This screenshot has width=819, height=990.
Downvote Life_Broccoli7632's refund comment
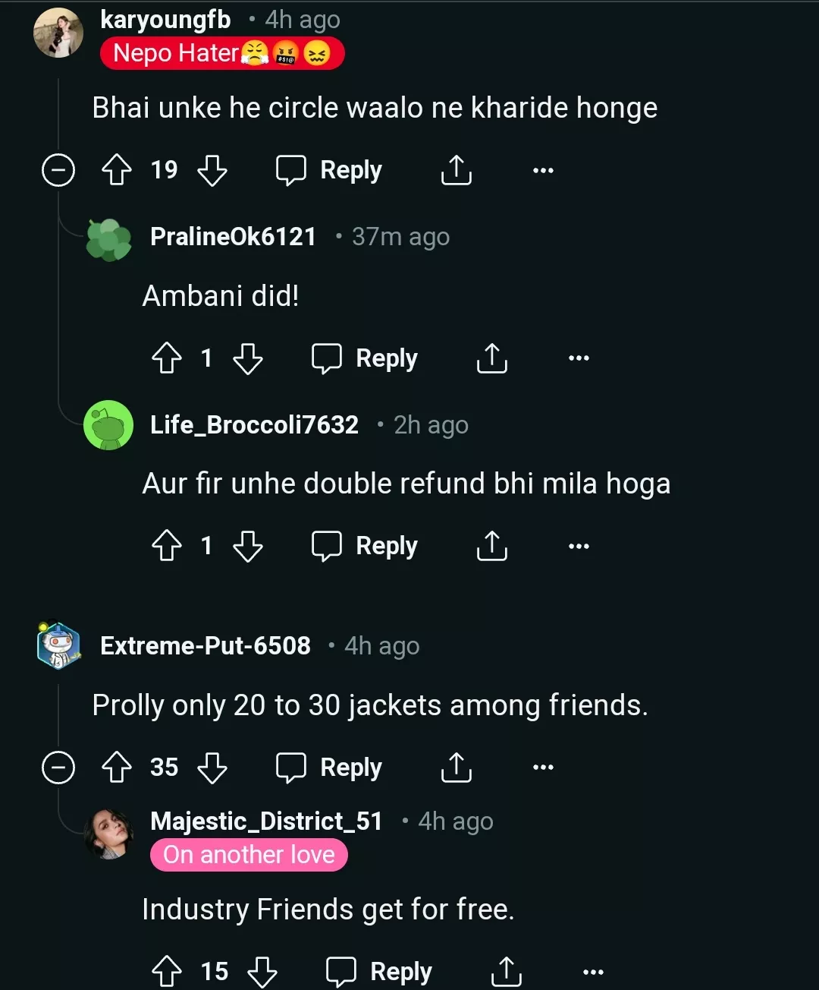click(x=248, y=546)
